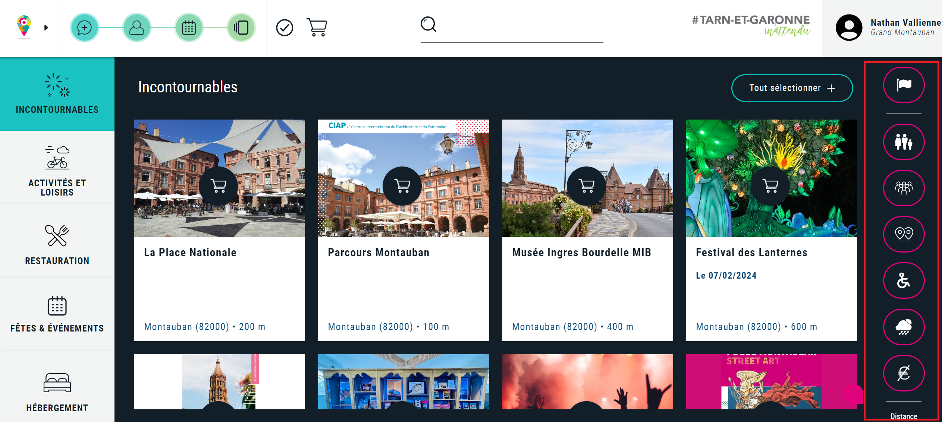Image resolution: width=942 pixels, height=422 pixels.
Task: Select the Fêtes & Événements category
Action: tap(57, 314)
